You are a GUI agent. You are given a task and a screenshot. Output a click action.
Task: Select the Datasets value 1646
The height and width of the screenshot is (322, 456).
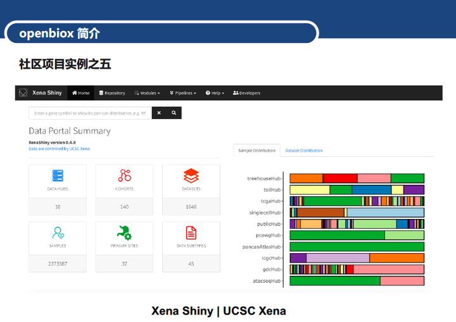191,207
